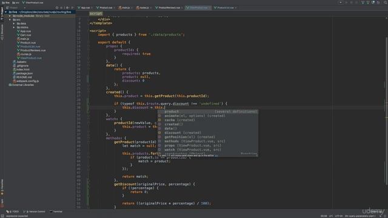Open the npm tool window side tab
The image size is (388, 218).
click(2, 203)
